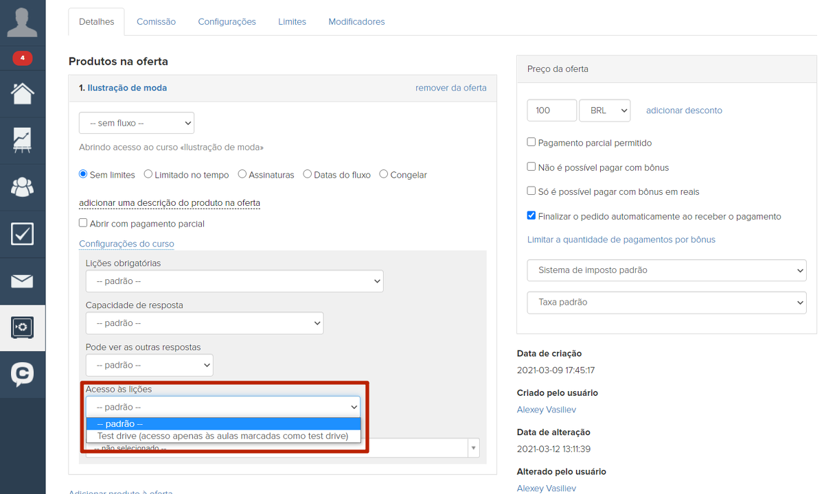This screenshot has width=824, height=494.
Task: Select the Limitado no tempo radio option
Action: coord(148,174)
